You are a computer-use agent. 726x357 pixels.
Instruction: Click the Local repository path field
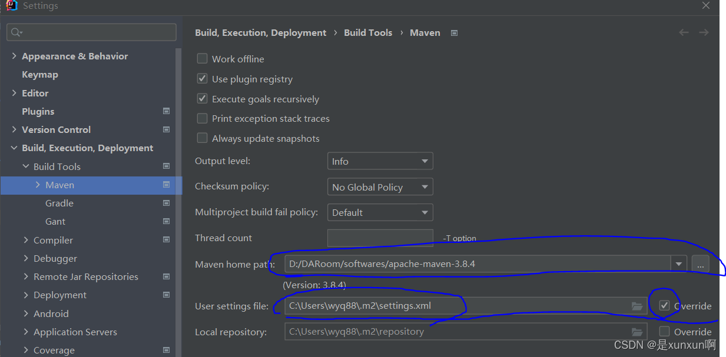466,332
